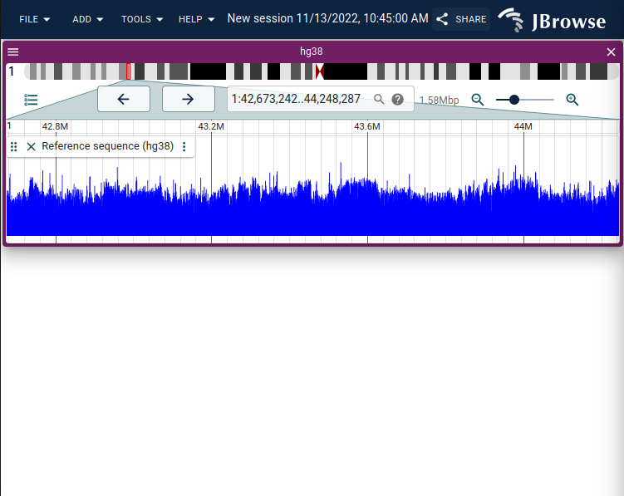624x496 pixels.
Task: Click the red highlighted region on the ideogram
Action: (x=129, y=71)
